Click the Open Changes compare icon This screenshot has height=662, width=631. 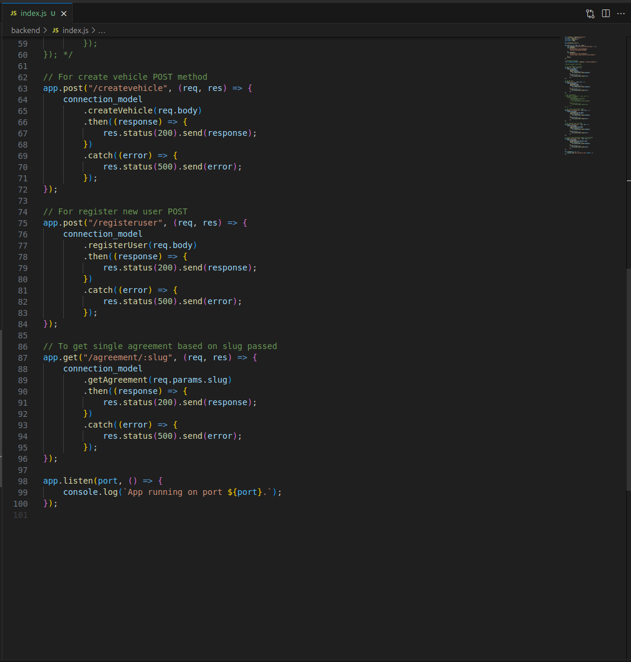coord(590,14)
